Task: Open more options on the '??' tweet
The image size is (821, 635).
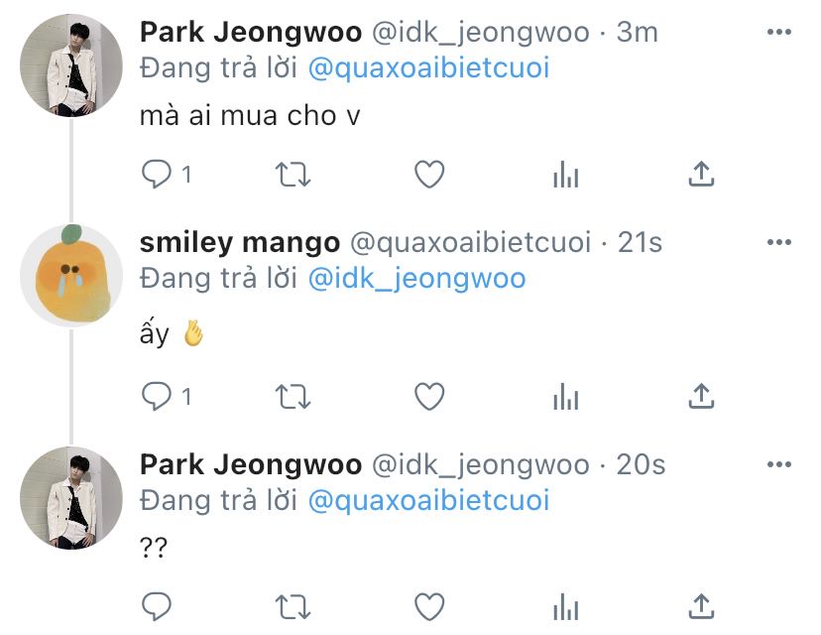Action: click(779, 464)
